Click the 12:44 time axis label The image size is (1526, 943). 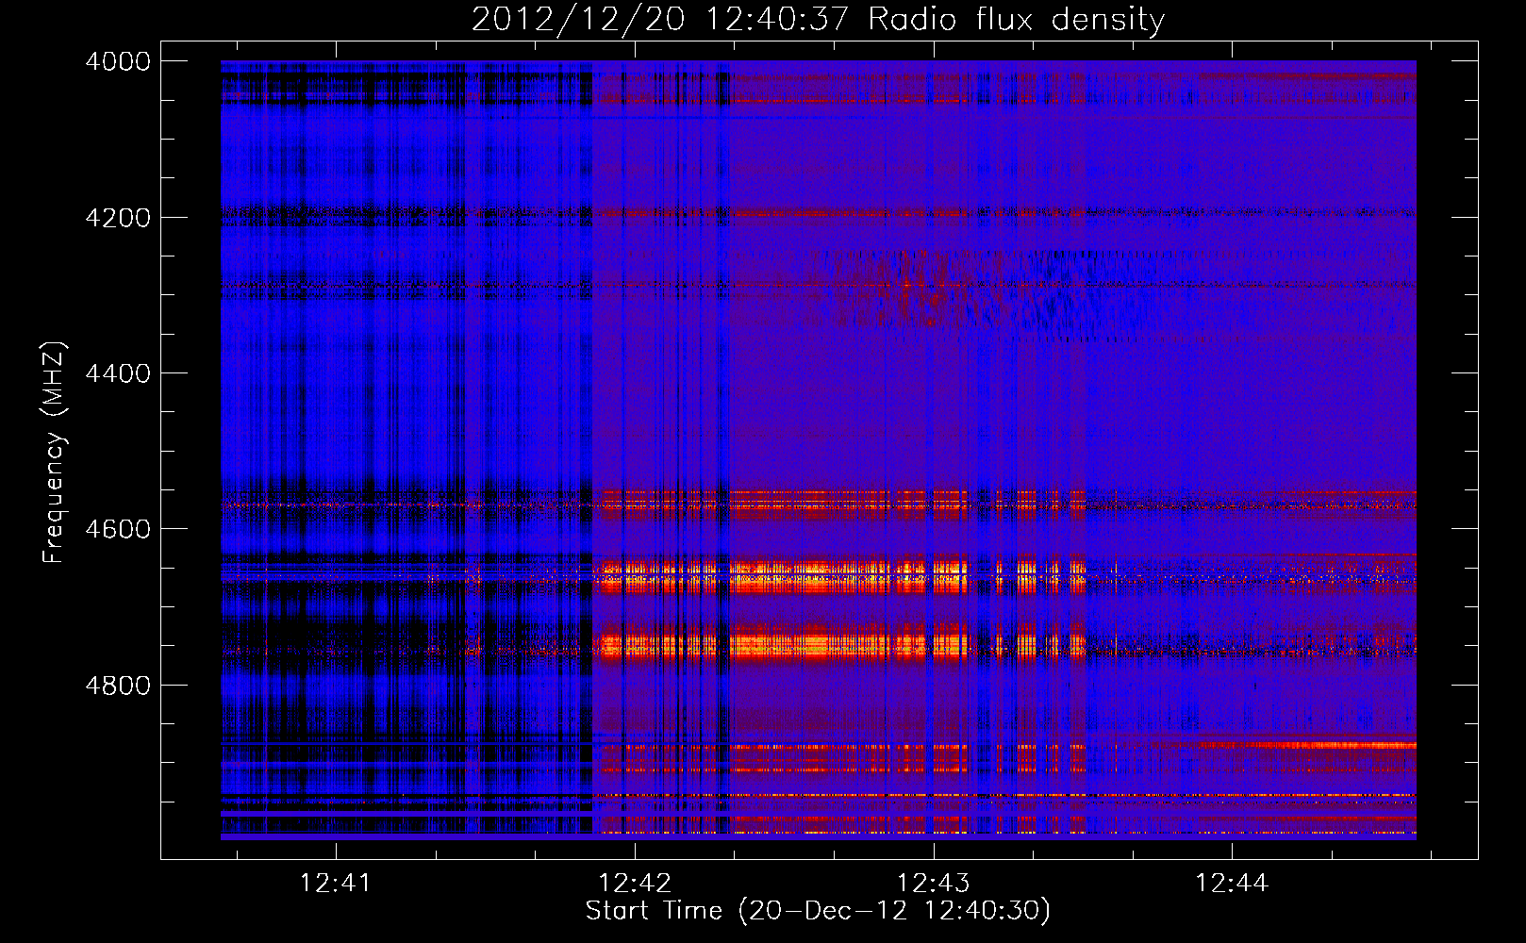[1232, 884]
